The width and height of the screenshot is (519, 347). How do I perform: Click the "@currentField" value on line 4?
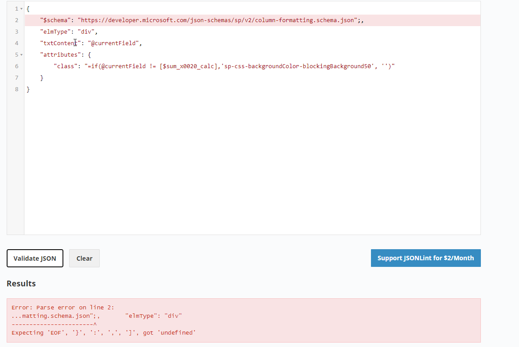coord(114,43)
